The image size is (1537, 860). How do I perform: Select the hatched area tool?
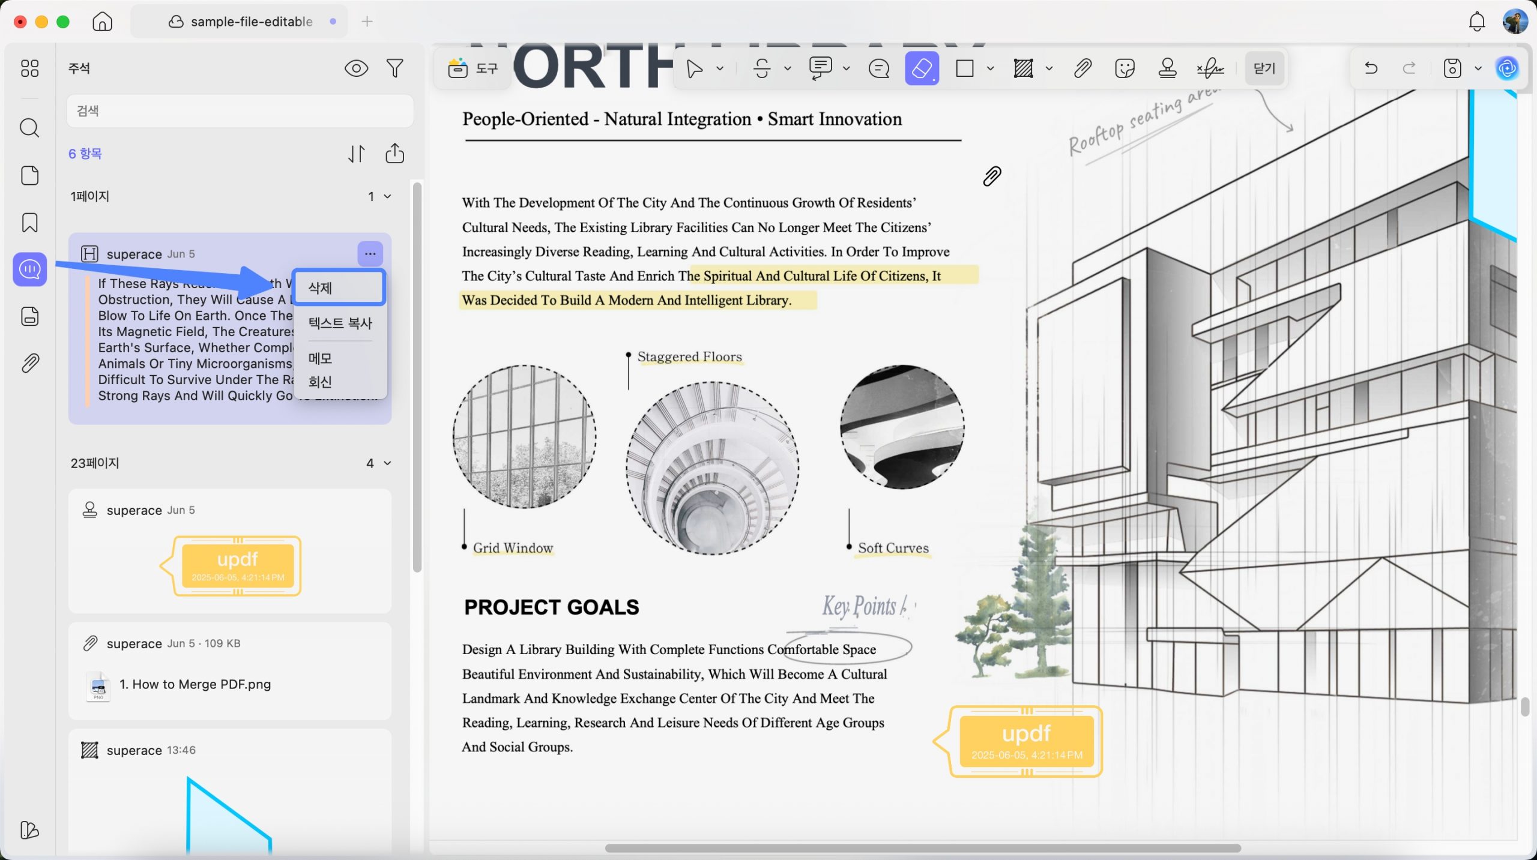point(1024,68)
